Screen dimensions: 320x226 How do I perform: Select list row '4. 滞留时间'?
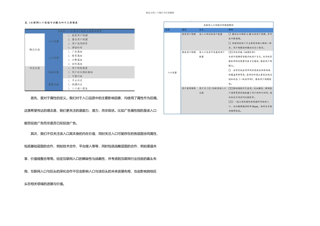(75, 48)
